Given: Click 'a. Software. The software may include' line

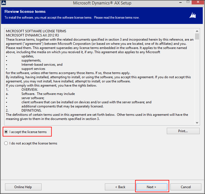Looking at the screenshot, I should (x=40, y=94).
